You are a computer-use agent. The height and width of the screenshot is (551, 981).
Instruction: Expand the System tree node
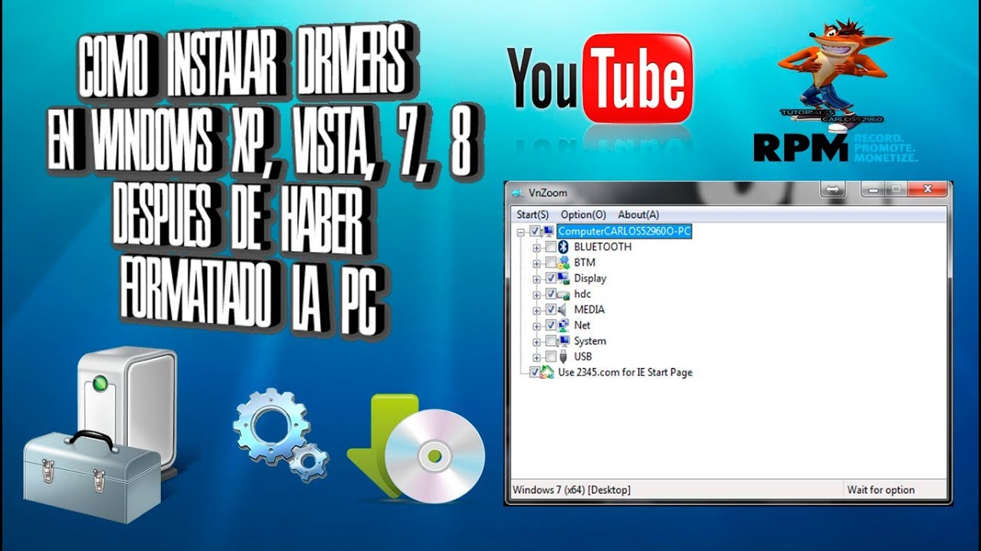pyautogui.click(x=536, y=341)
